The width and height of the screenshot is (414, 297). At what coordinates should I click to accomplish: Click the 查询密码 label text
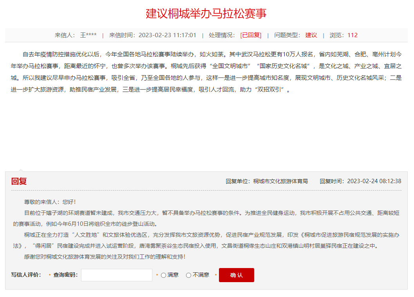[66, 275]
